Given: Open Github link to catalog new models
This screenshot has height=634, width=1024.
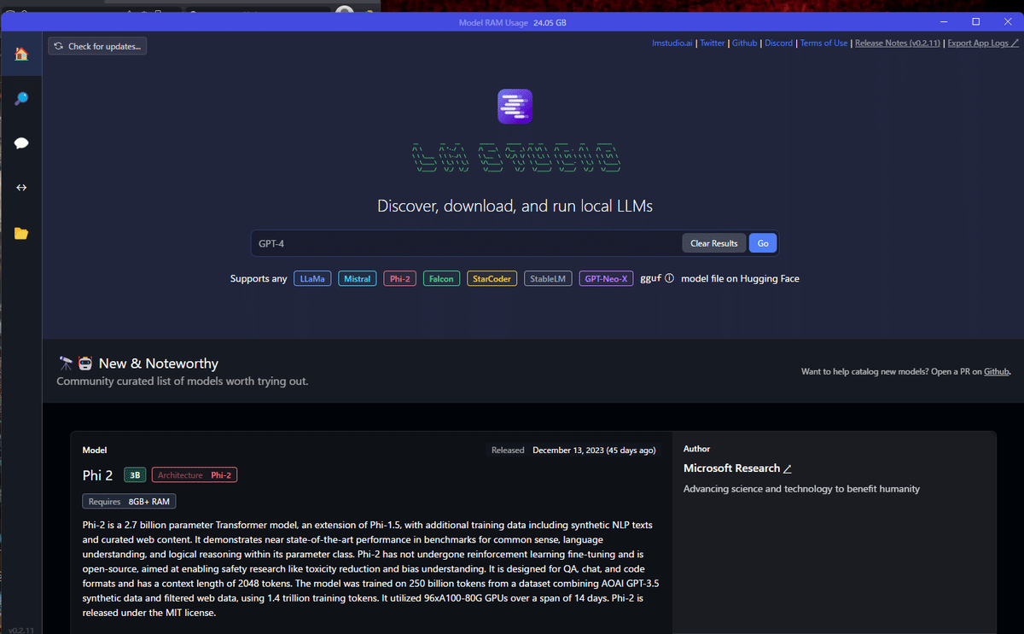Looking at the screenshot, I should point(997,371).
